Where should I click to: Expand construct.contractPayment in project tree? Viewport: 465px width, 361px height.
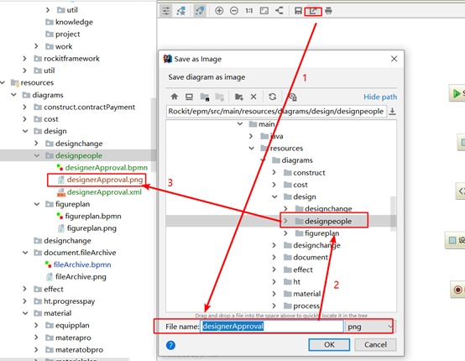pyautogui.click(x=25, y=107)
